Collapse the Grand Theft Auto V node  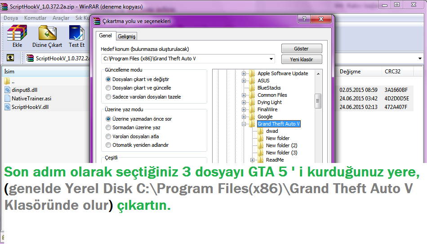(x=244, y=124)
